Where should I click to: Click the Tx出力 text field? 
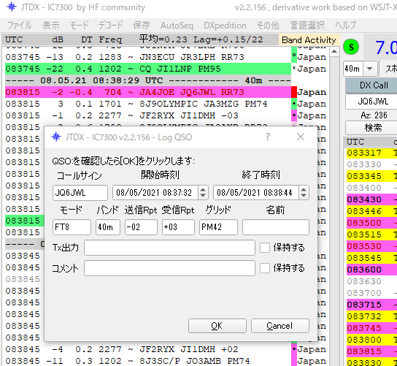169,248
